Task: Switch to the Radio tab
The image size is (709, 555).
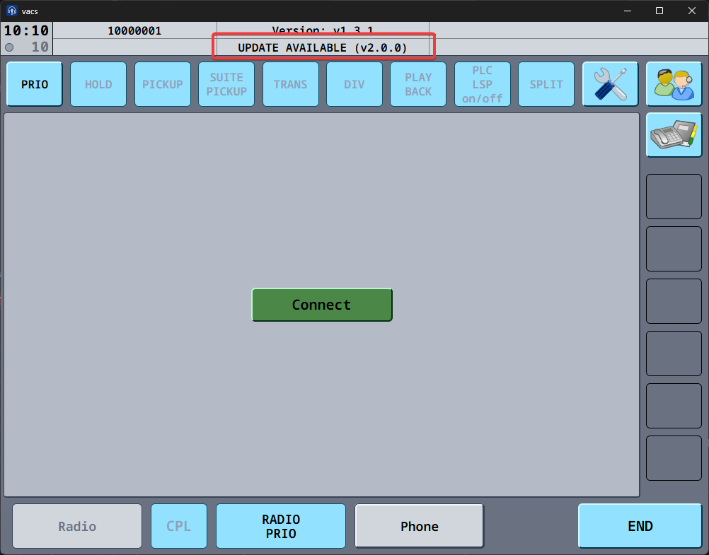Action: tap(77, 526)
